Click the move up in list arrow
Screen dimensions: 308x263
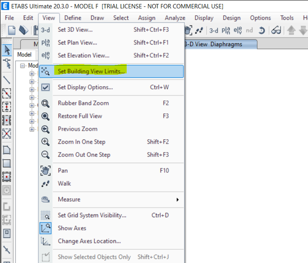pos(291,30)
